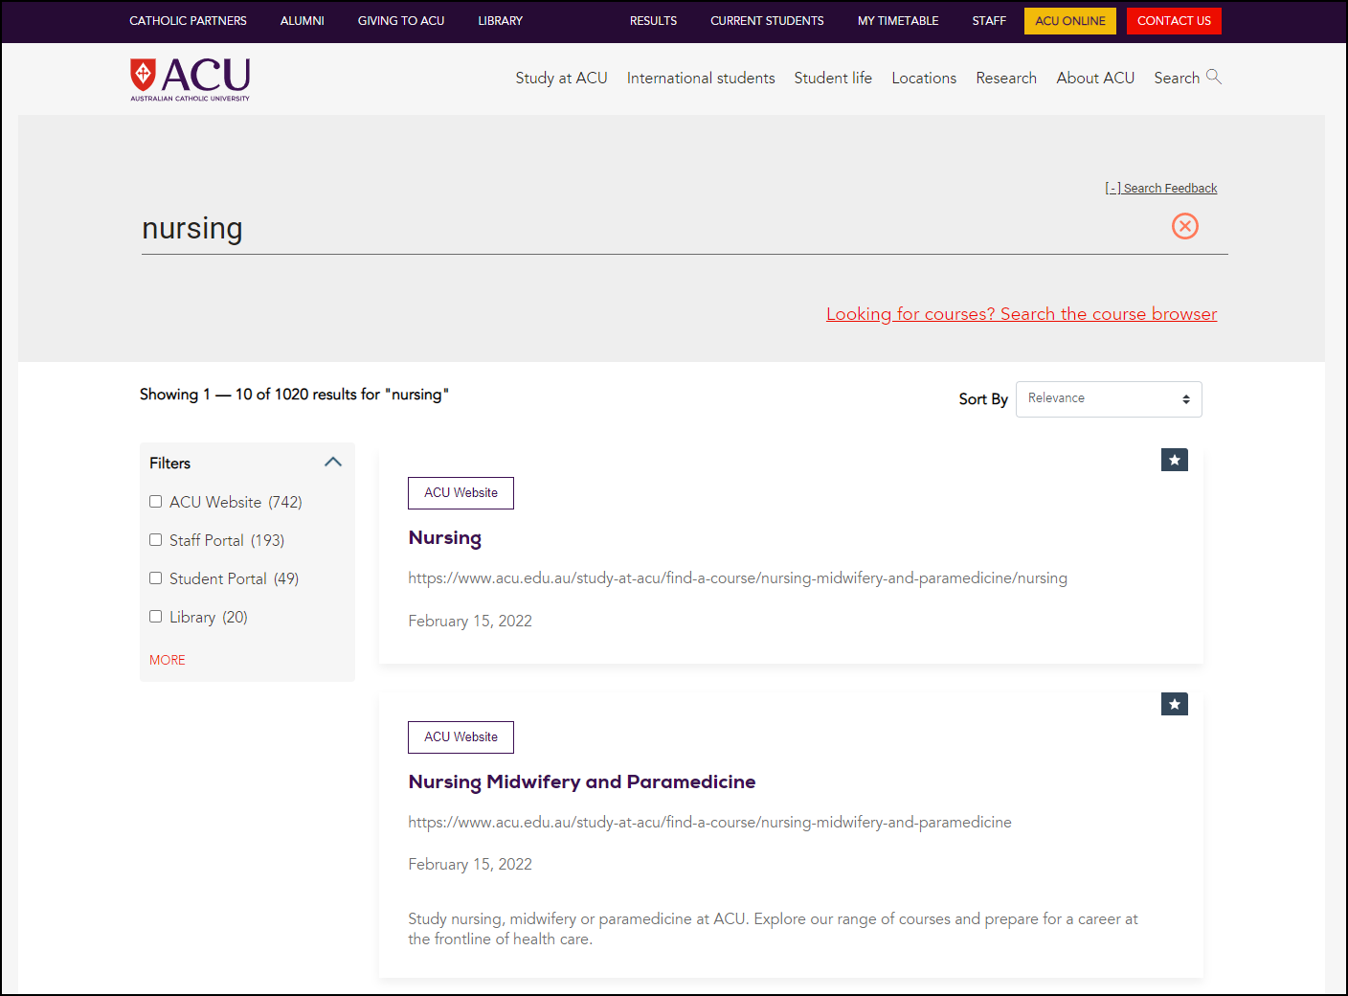Show MORE filter options

(x=167, y=659)
